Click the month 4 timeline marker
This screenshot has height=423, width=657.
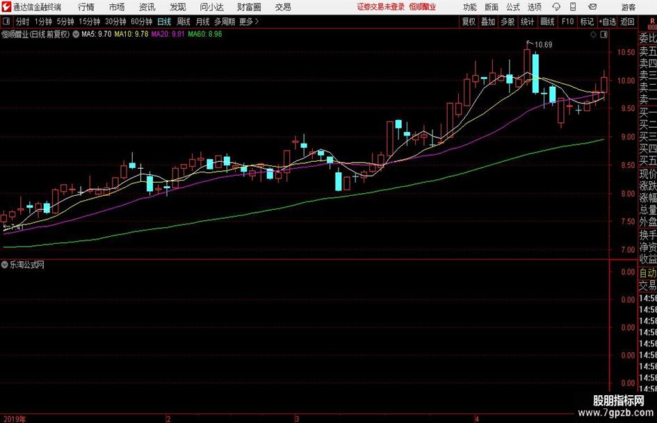477,419
